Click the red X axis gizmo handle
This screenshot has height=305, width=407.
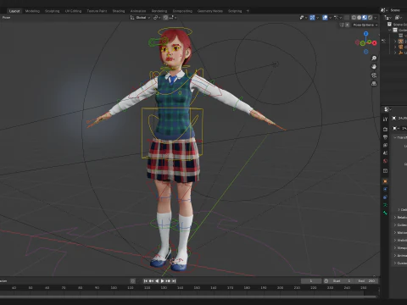click(375, 43)
